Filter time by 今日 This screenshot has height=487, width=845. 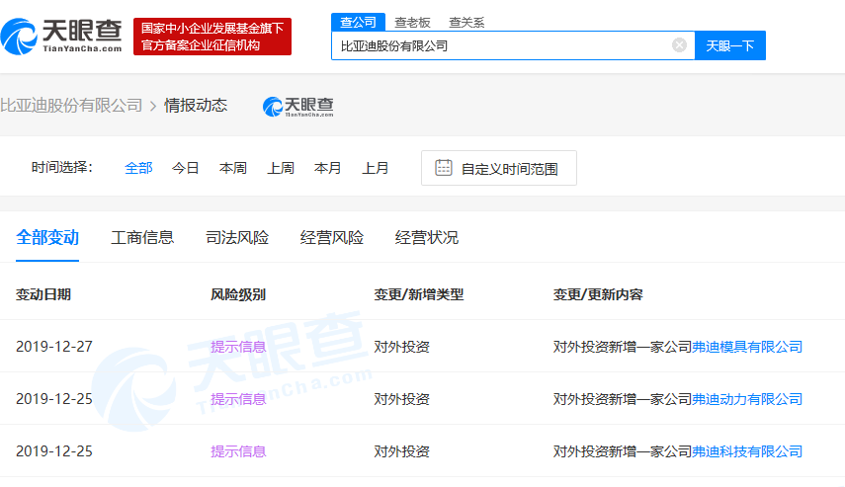[186, 168]
